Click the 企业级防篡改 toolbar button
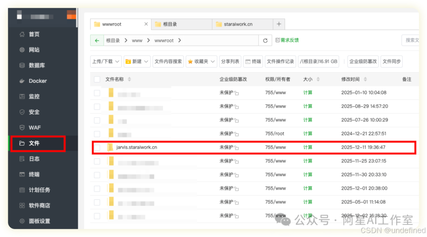427x237 pixels. coord(363,62)
